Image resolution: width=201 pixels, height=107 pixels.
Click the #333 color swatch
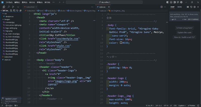pos(121,43)
